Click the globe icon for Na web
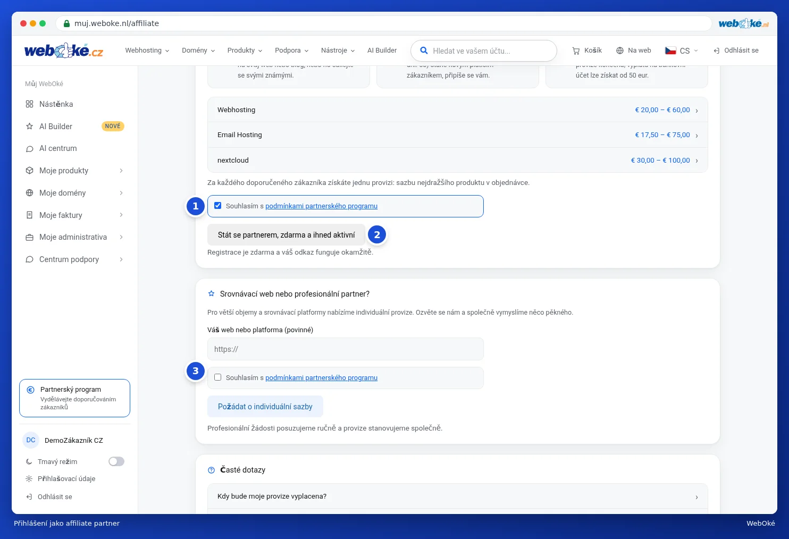Image resolution: width=789 pixels, height=539 pixels. pyautogui.click(x=620, y=50)
